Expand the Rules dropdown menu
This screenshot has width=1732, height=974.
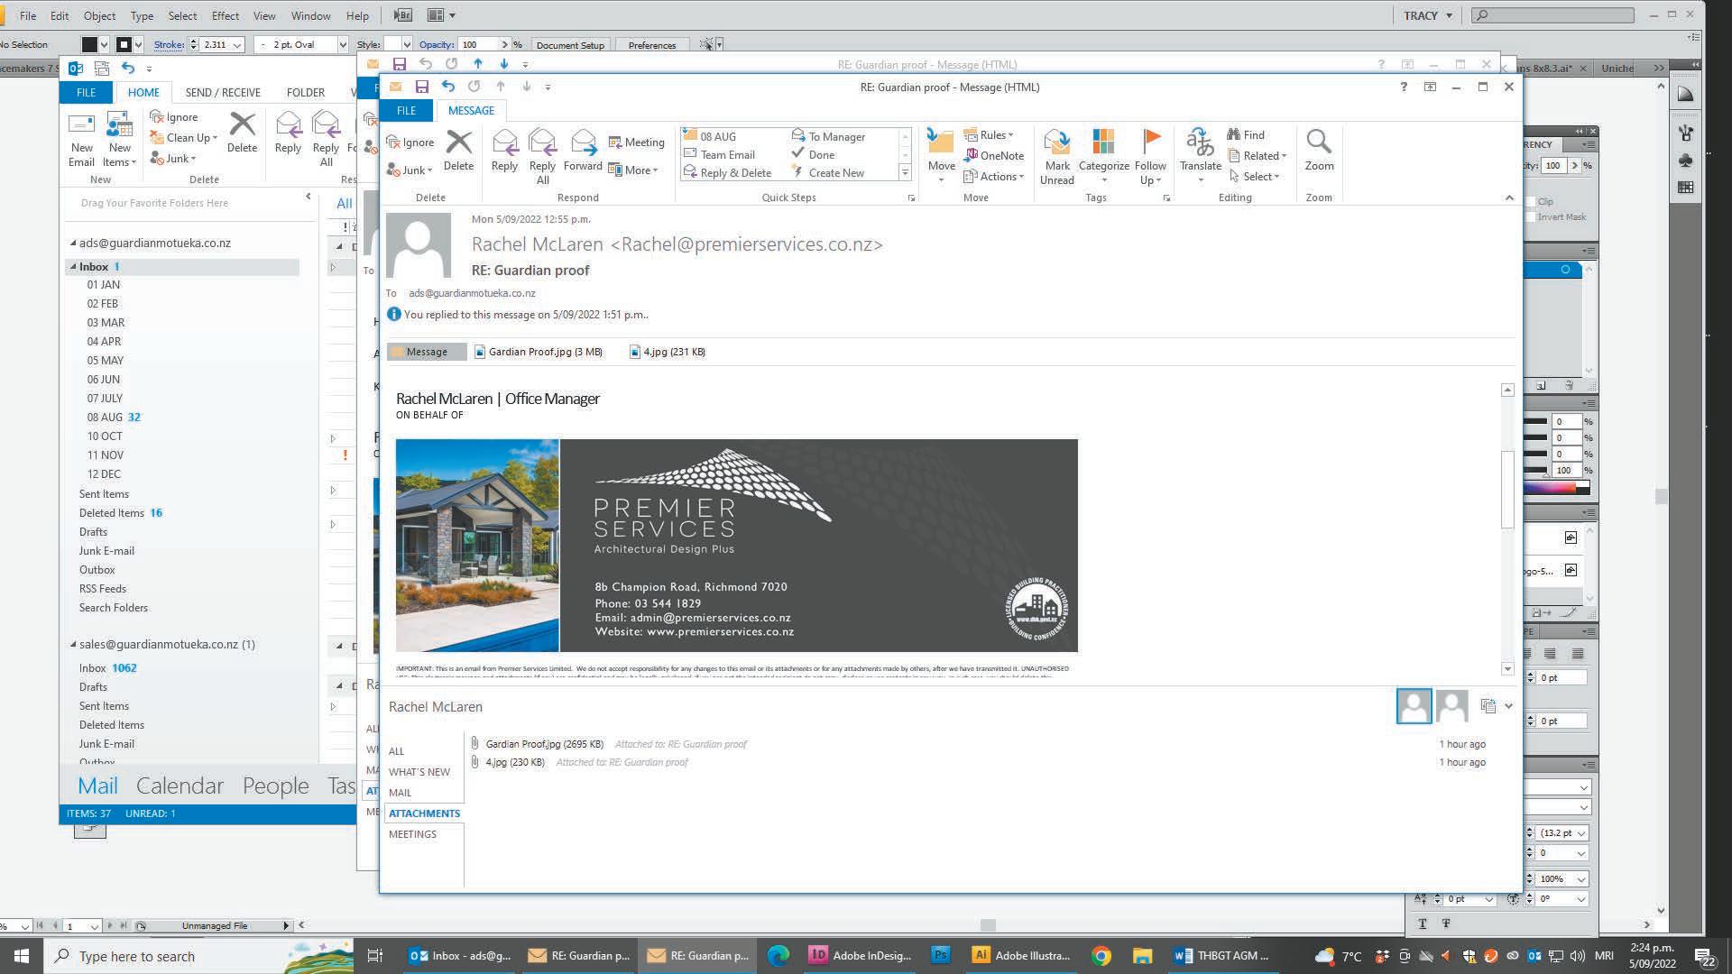[x=994, y=135]
